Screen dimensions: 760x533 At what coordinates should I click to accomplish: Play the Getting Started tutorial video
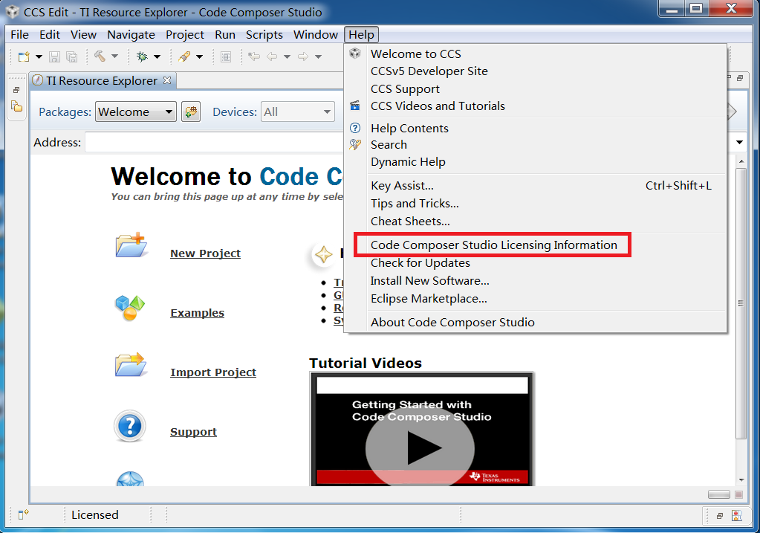point(420,448)
